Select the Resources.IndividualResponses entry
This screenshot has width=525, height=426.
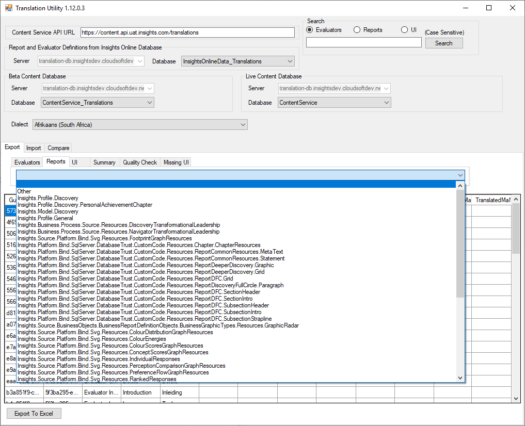(236, 359)
